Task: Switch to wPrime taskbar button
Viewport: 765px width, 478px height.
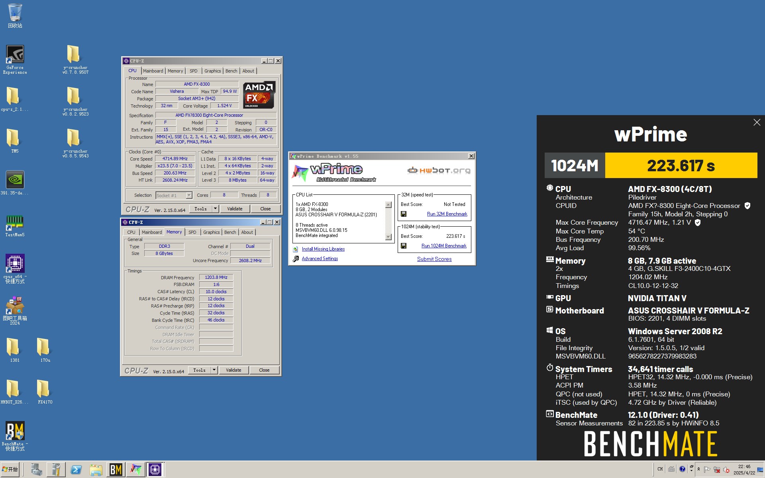Action: [x=135, y=470]
